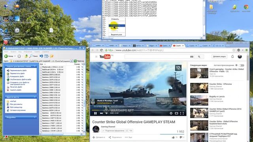Open More options under video
This screenshot has height=142, width=253.
(x=128, y=137)
